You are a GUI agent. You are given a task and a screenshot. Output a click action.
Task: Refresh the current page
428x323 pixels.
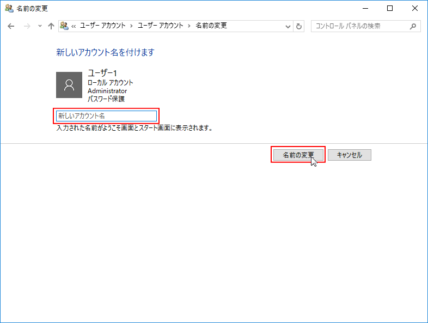[x=299, y=27]
